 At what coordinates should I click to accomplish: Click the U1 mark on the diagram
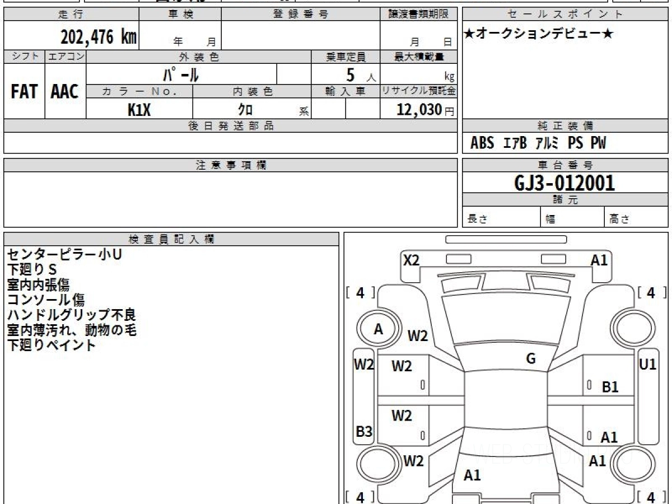647,364
